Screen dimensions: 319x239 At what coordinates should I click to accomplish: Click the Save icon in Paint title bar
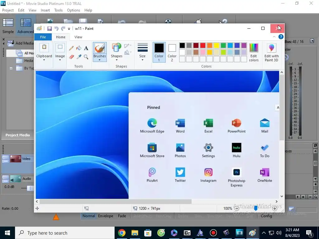pos(50,29)
